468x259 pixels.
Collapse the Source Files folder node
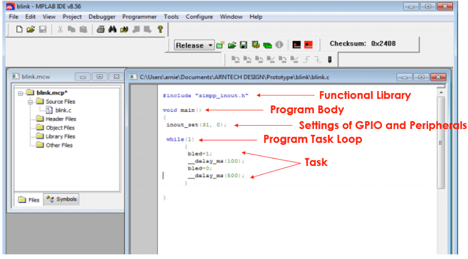click(29, 102)
